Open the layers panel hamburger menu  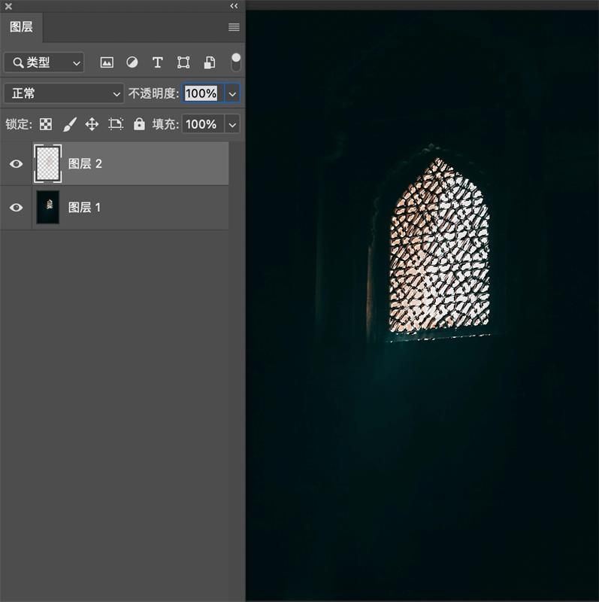pos(234,27)
